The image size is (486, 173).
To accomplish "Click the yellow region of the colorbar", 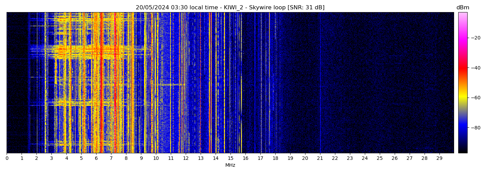I will [462, 98].
